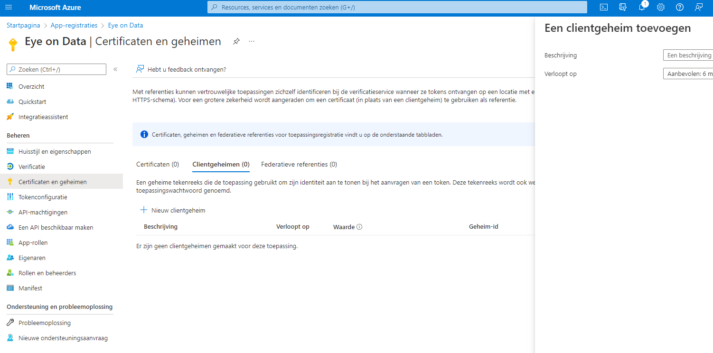Click the 'Een clientgeheim toevoegen' panel title
The width and height of the screenshot is (713, 353).
click(x=618, y=28)
